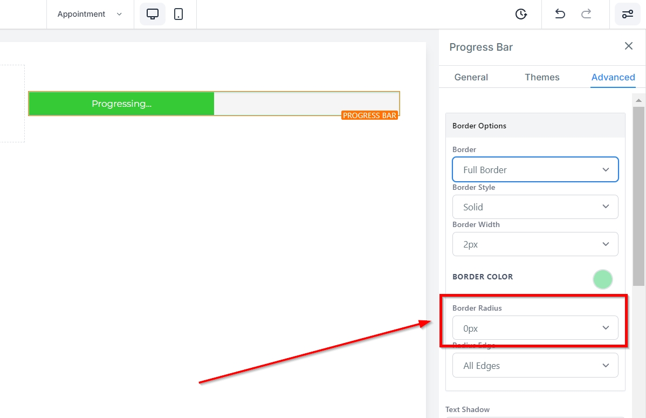Open the Appointment page dropdown
646x418 pixels.
90,14
